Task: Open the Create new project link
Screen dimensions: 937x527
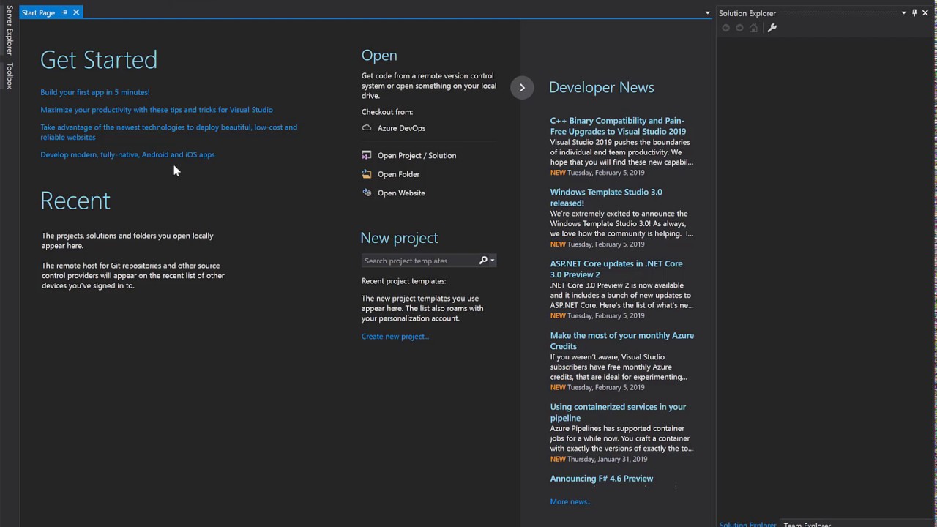Action: [x=395, y=337]
